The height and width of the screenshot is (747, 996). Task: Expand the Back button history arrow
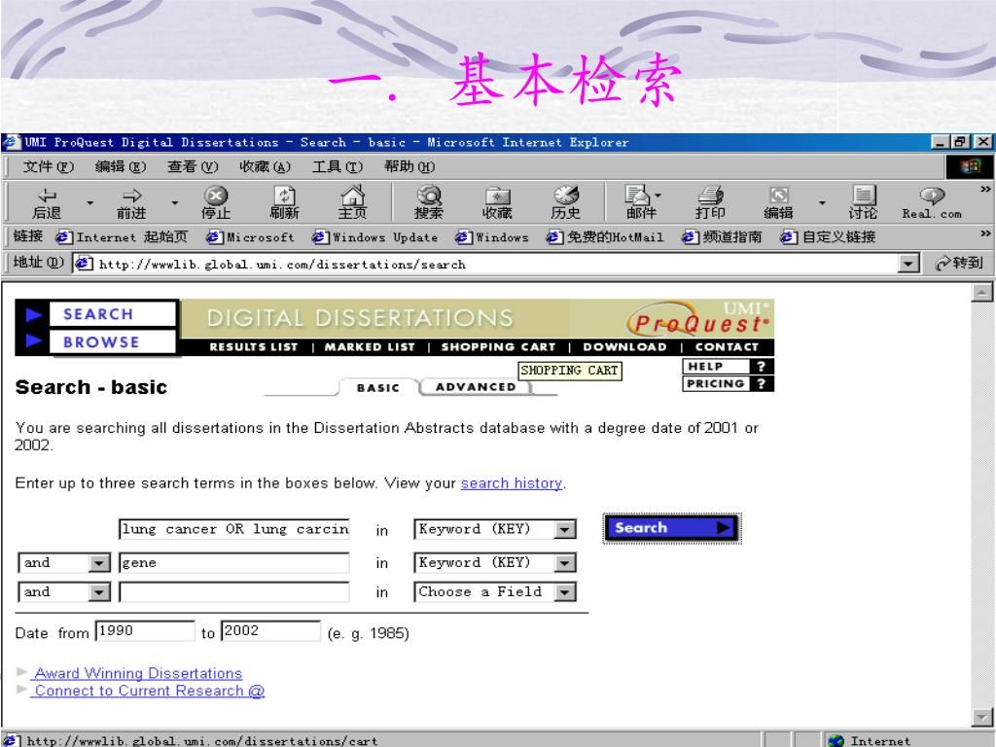pos(90,202)
